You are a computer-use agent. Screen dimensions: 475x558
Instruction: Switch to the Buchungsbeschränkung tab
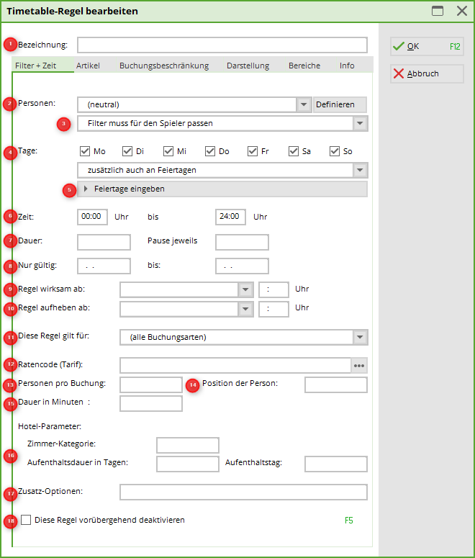(164, 66)
